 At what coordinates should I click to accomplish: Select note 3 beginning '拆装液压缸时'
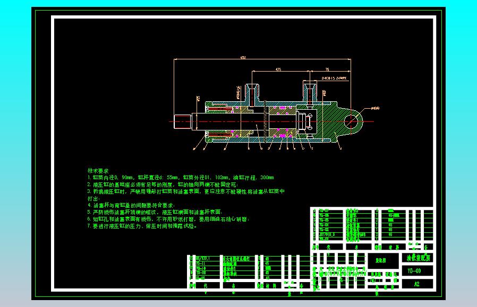tap(186, 191)
